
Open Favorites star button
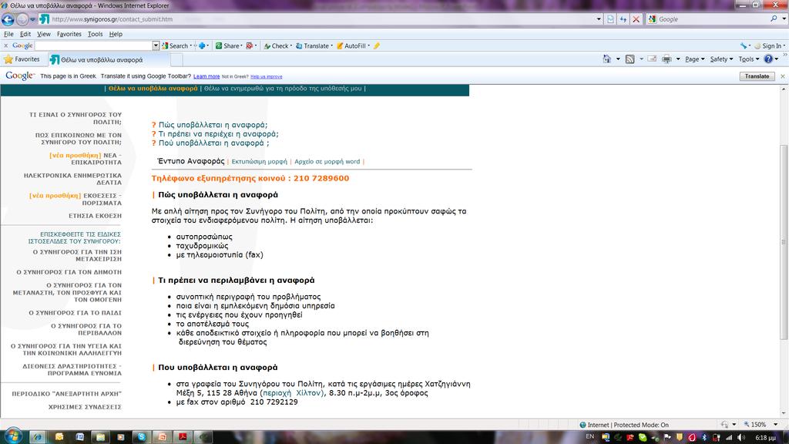[22, 59]
